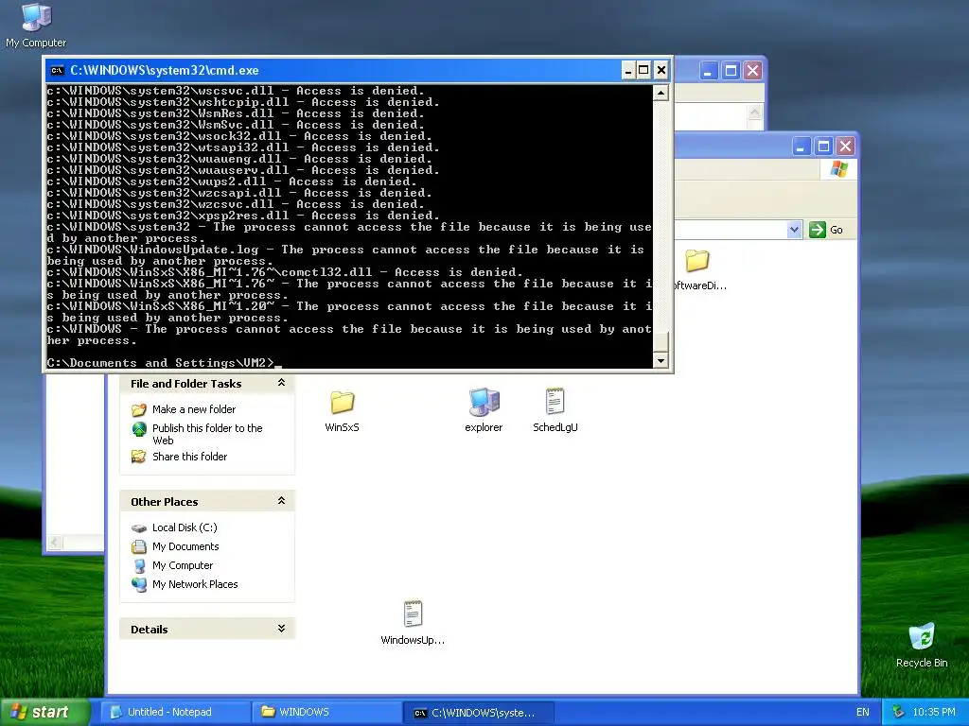
Task: Switch to Untitled - Notepad taskbar button
Action: coord(177,712)
